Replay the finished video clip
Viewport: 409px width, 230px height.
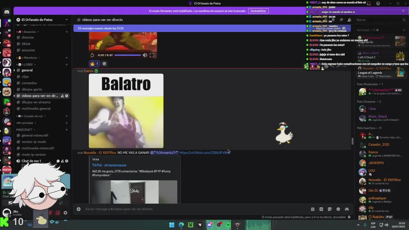[92, 55]
